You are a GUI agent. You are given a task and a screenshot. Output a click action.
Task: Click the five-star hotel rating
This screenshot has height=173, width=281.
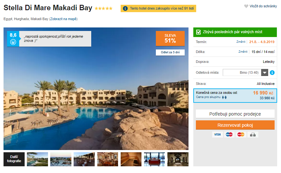click(x=103, y=9)
